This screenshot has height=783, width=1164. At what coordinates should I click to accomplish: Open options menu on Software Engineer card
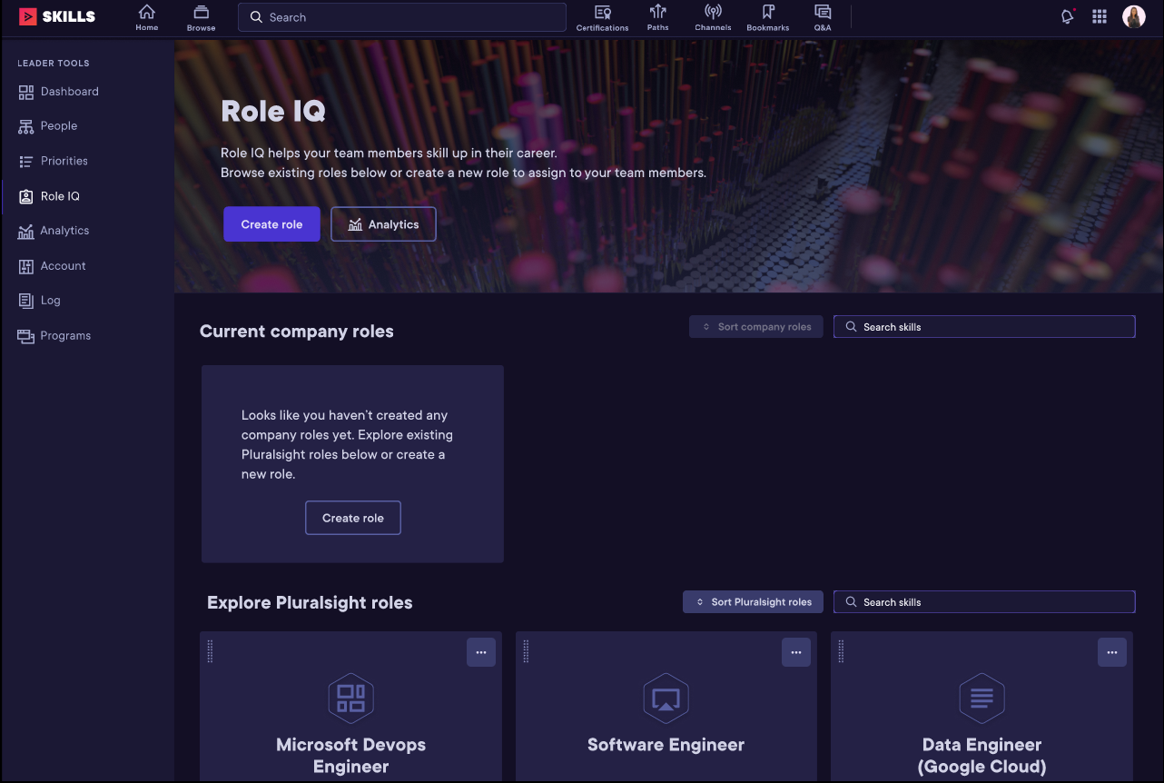pyautogui.click(x=796, y=652)
